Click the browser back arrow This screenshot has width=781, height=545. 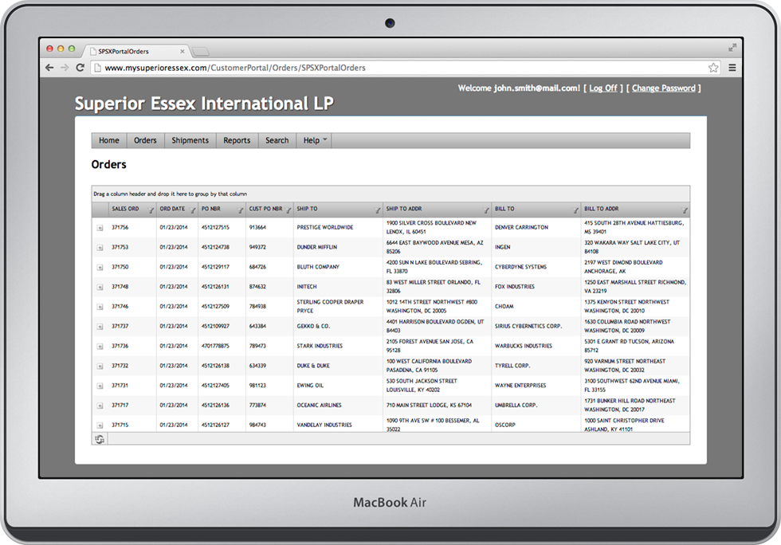[49, 68]
